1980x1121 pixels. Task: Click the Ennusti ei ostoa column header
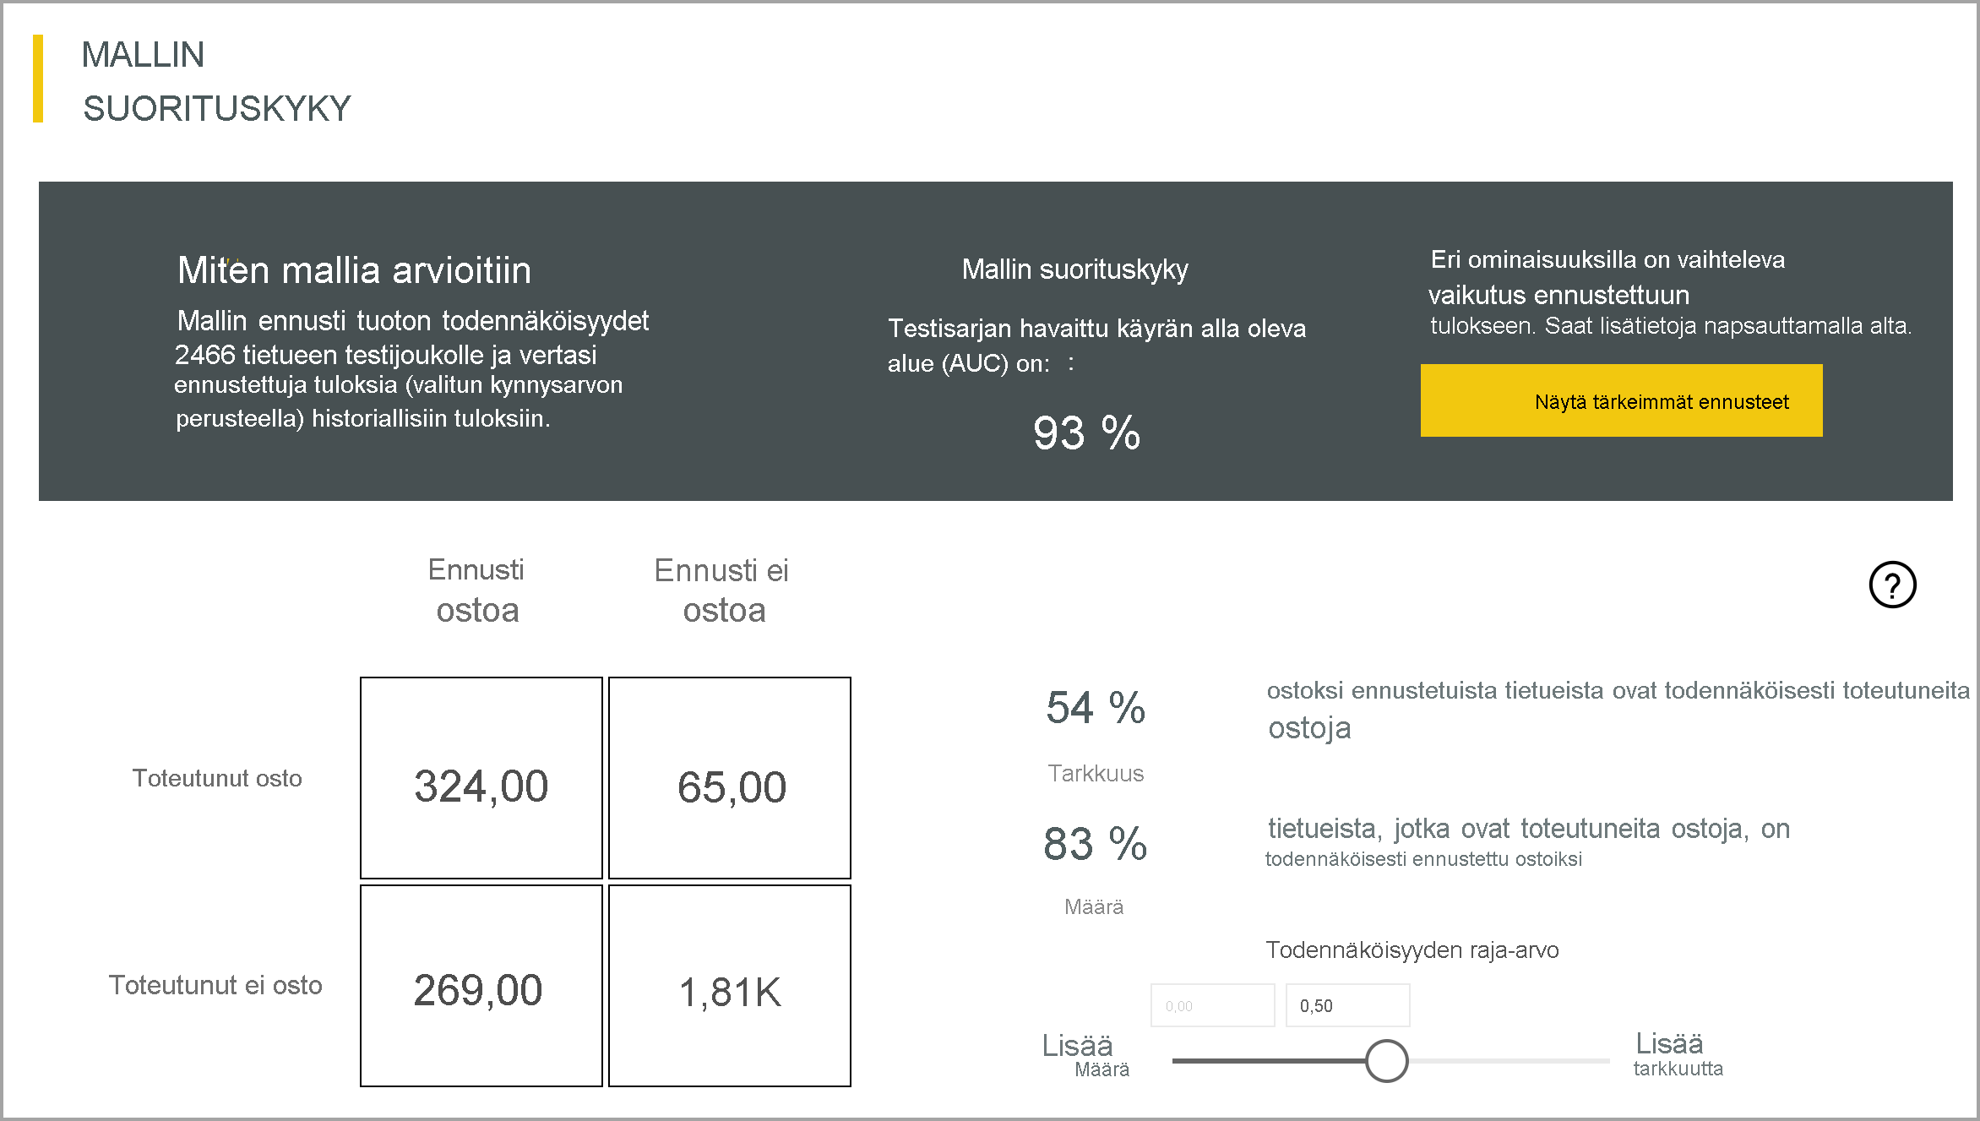tap(722, 590)
